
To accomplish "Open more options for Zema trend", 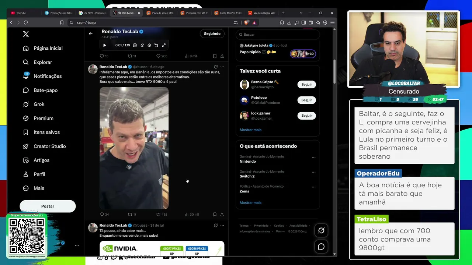I will pos(313,187).
